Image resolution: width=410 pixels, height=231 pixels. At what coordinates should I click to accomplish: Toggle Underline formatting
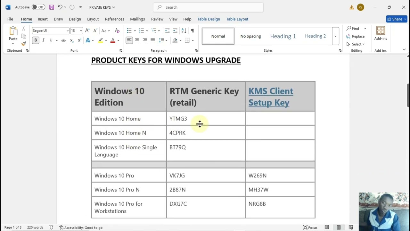click(51, 40)
